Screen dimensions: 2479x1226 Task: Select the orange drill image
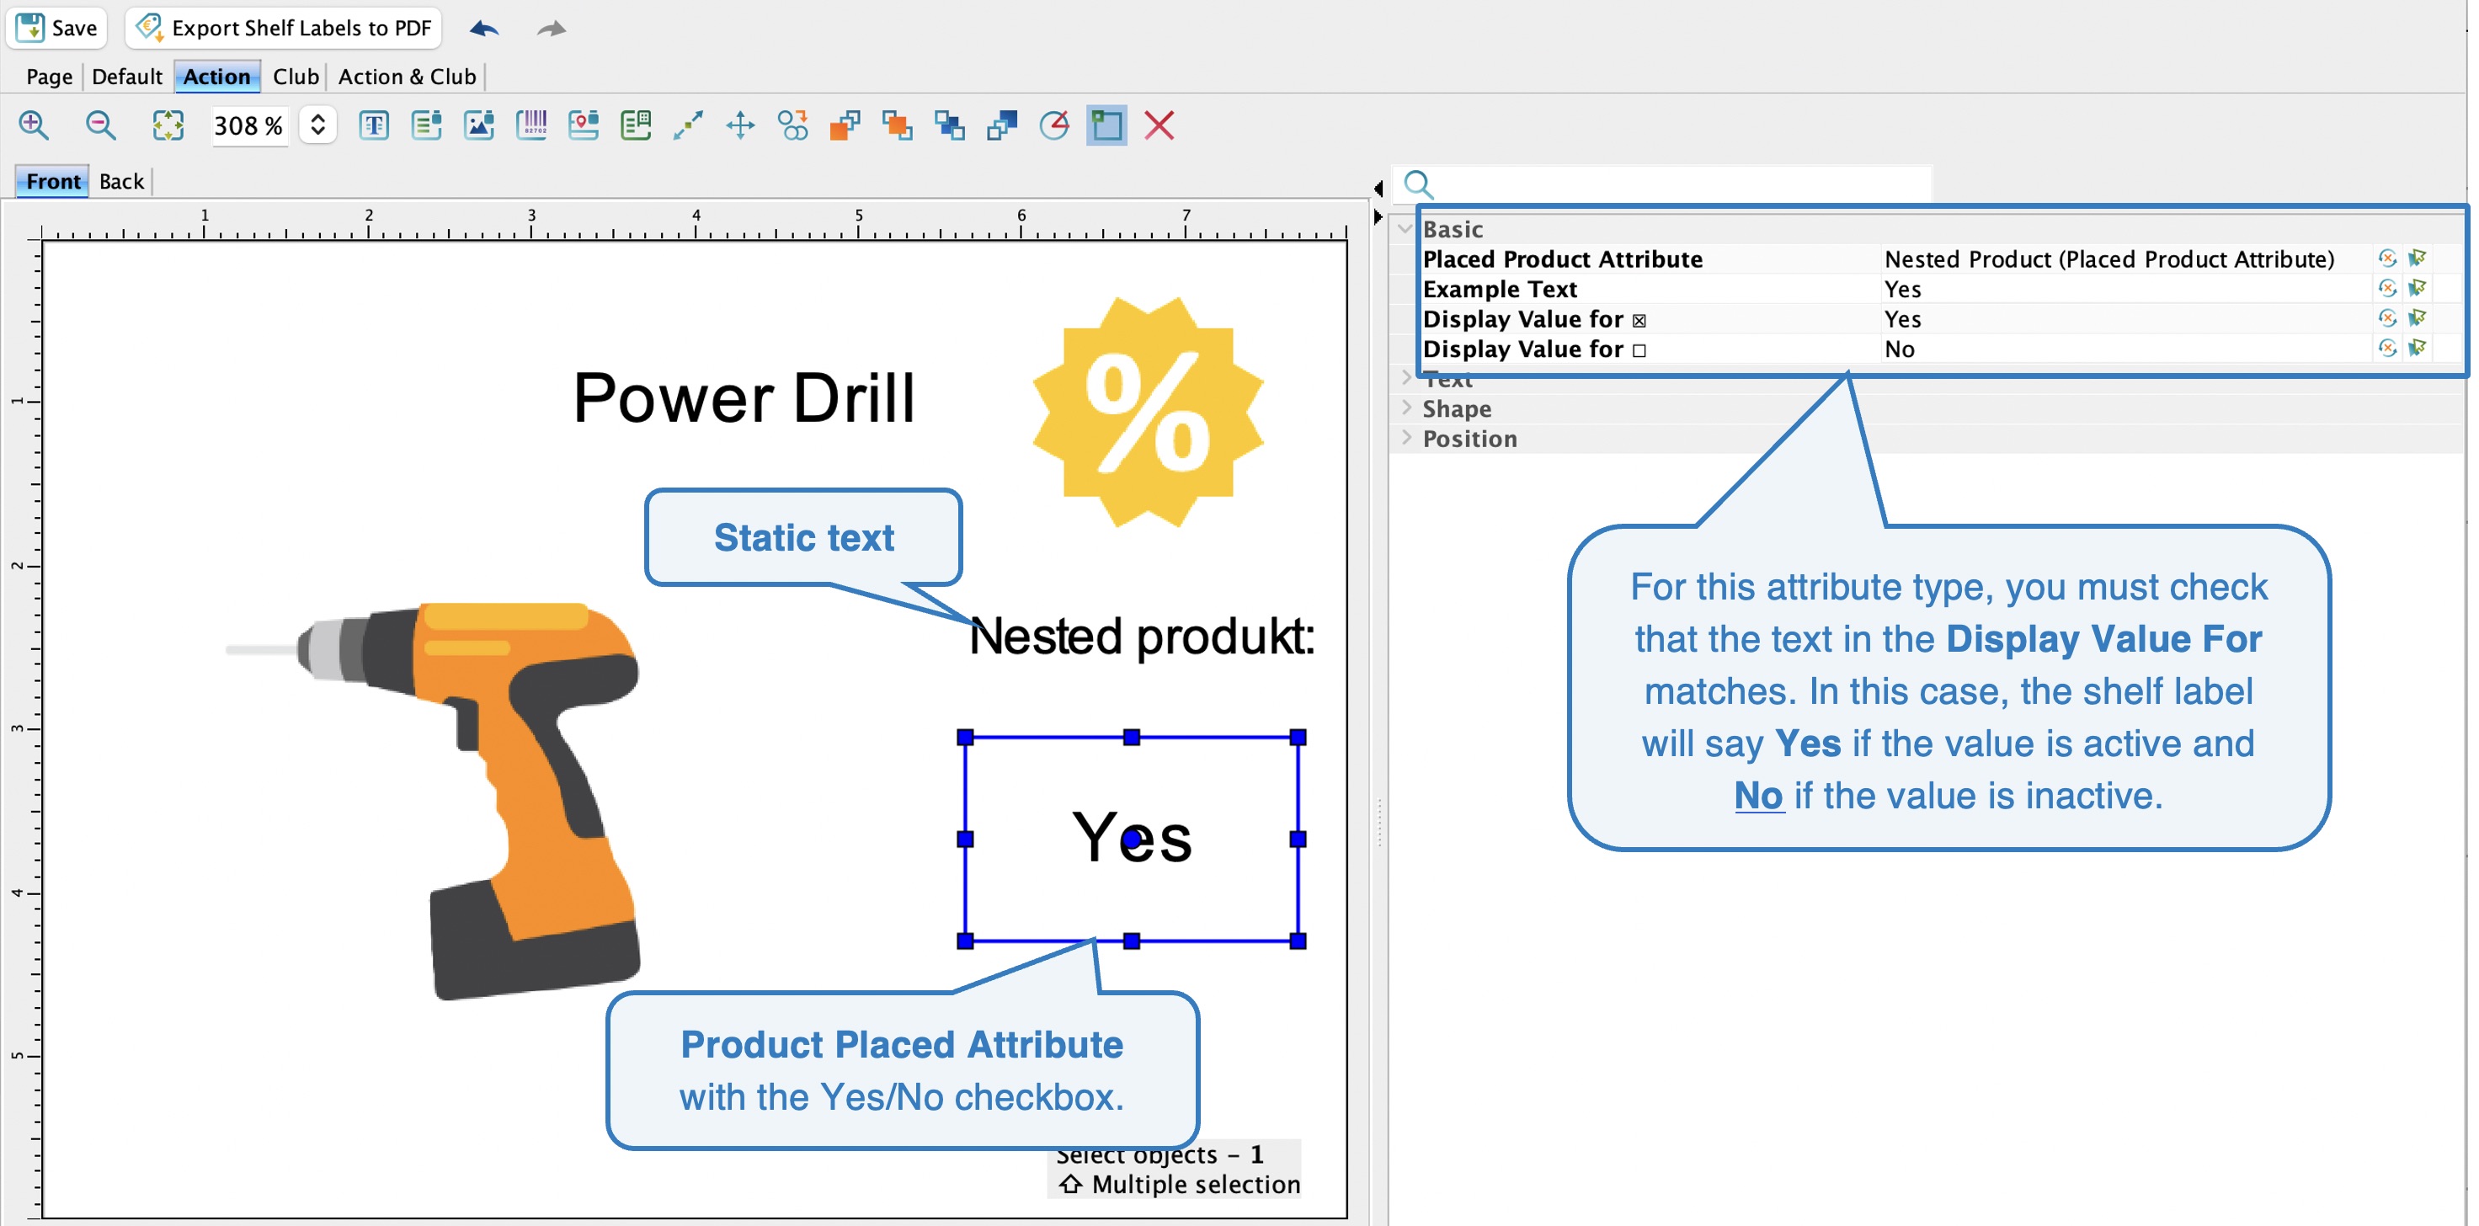click(x=433, y=801)
